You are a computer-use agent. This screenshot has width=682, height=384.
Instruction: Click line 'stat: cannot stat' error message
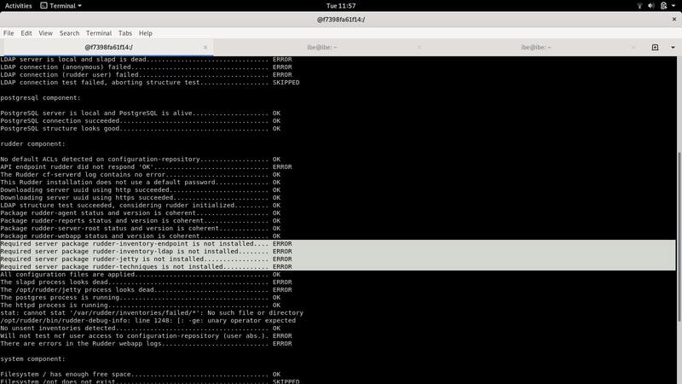coord(152,312)
